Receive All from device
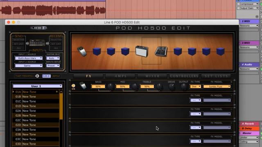The height and width of the screenshot is (147, 262). point(56,48)
